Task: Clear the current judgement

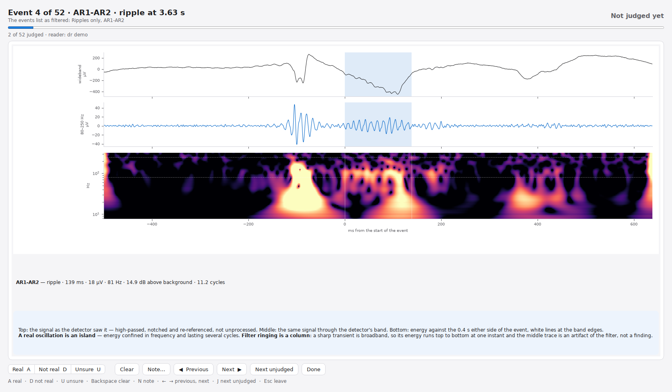Action: (x=127, y=369)
